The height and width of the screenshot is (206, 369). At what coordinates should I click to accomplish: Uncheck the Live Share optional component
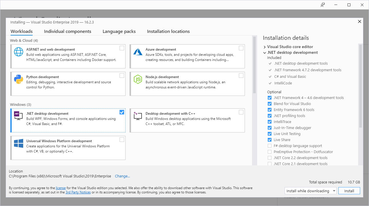click(269, 140)
